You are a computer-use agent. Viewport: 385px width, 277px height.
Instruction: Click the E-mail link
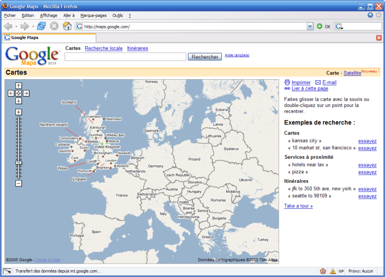click(329, 83)
